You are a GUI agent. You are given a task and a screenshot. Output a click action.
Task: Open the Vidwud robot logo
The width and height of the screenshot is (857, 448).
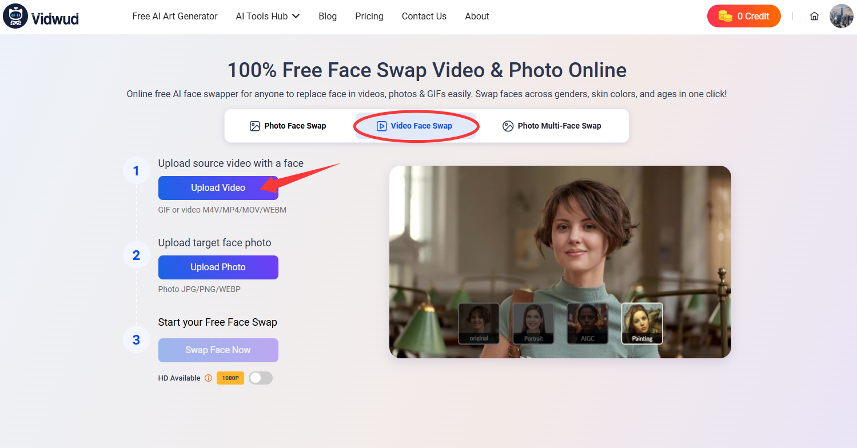tap(14, 15)
